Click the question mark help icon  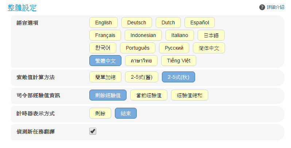(x=262, y=7)
